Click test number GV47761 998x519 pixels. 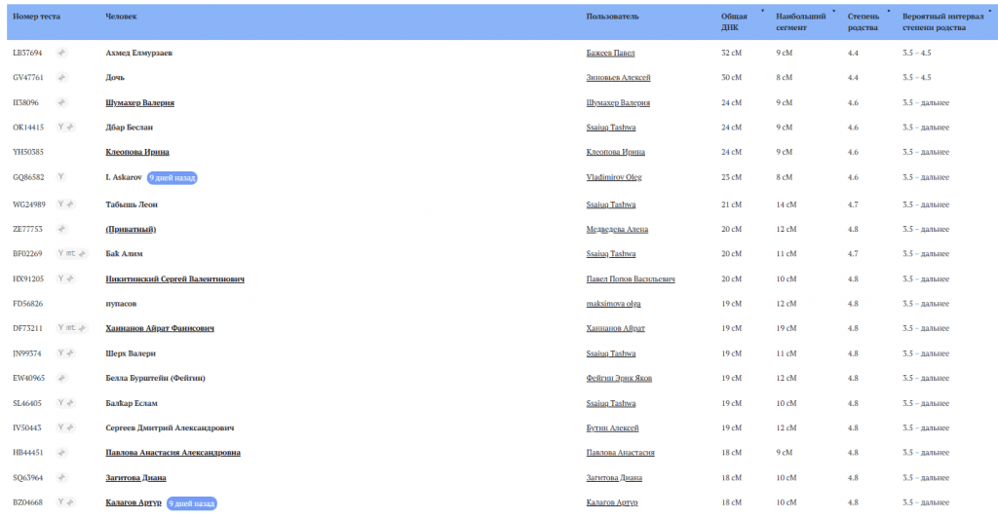click(27, 77)
